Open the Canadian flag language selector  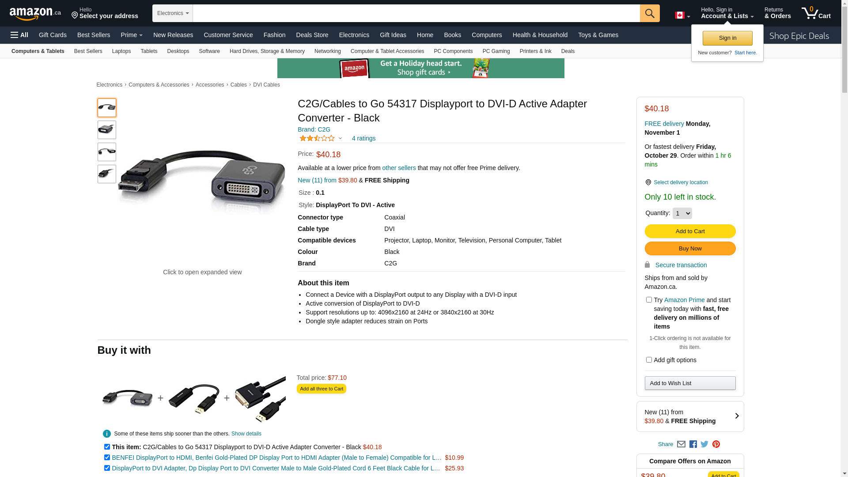tap(682, 15)
